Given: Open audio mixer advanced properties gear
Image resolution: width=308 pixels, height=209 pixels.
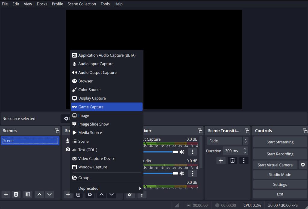Looking at the screenshot, I should (130, 195).
